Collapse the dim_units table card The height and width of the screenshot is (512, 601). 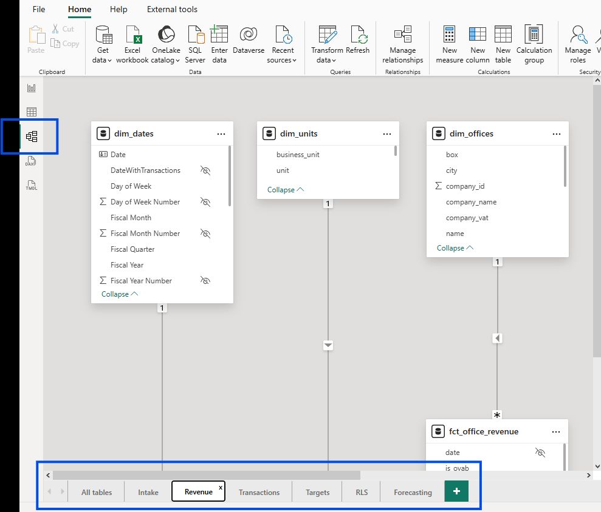pyautogui.click(x=286, y=189)
